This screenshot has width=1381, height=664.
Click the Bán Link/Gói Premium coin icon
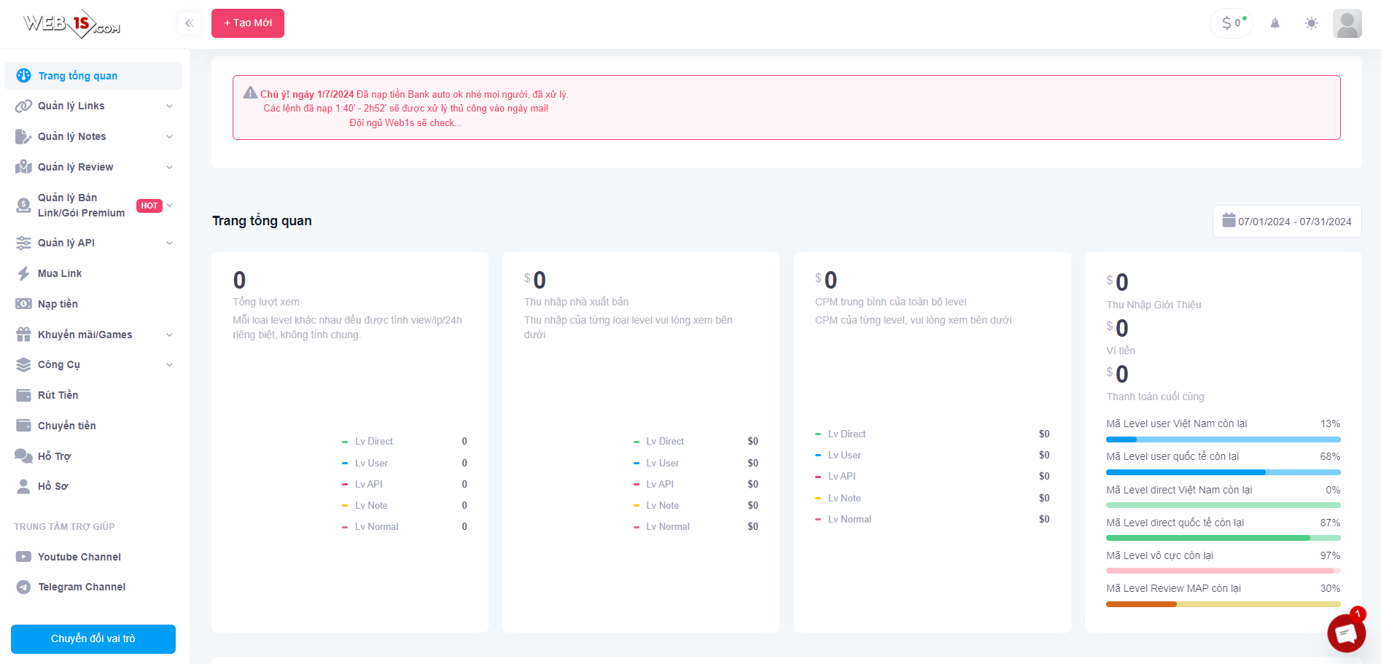tap(23, 206)
